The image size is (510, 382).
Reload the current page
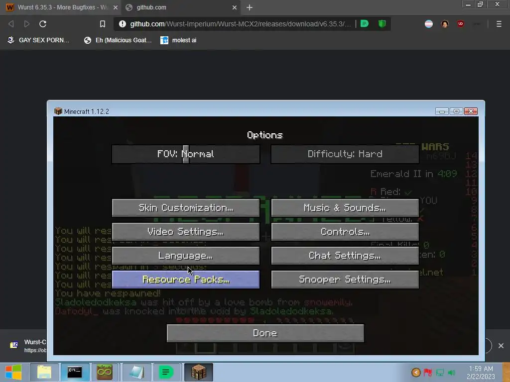click(43, 24)
